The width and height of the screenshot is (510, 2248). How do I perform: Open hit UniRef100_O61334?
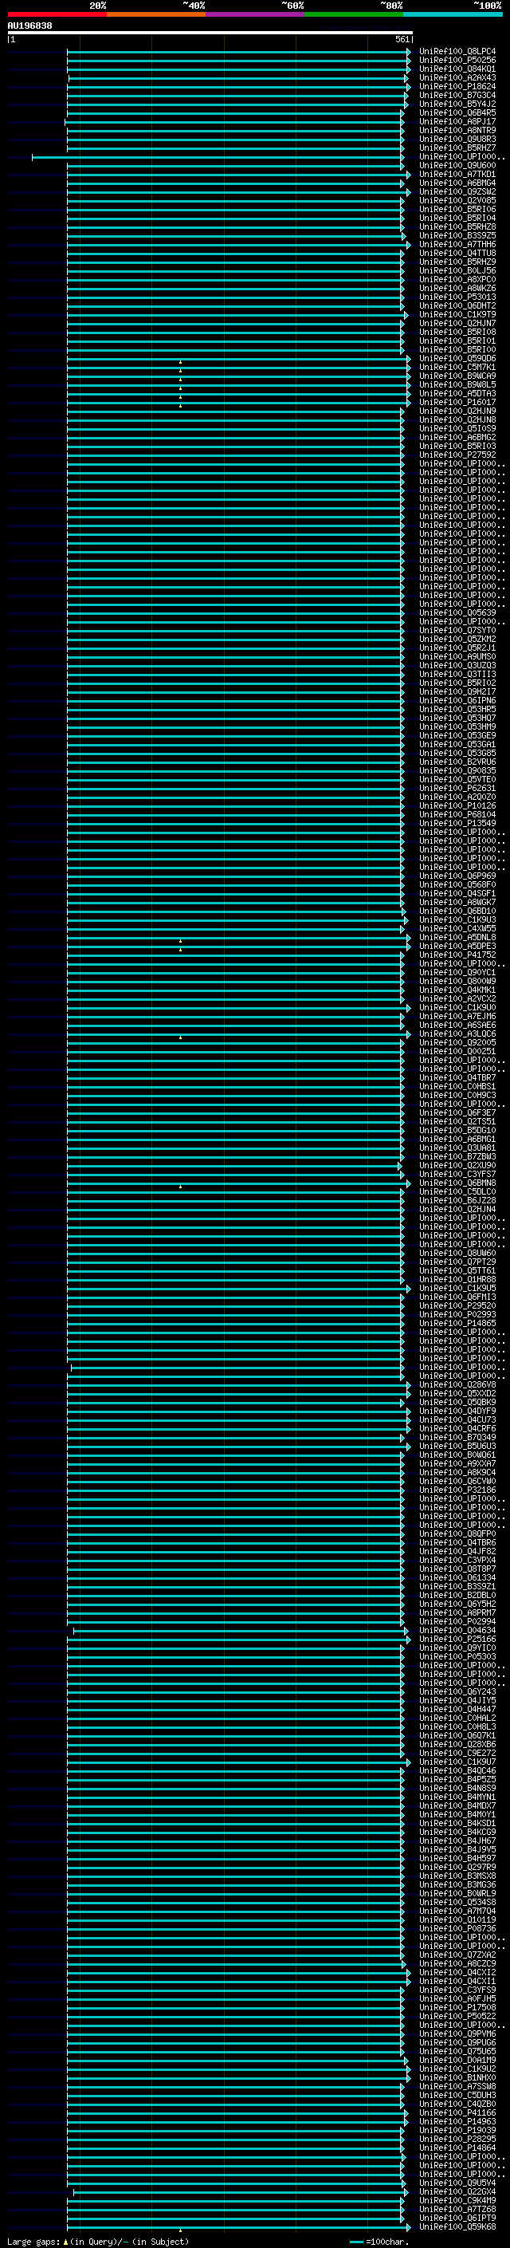click(457, 1578)
